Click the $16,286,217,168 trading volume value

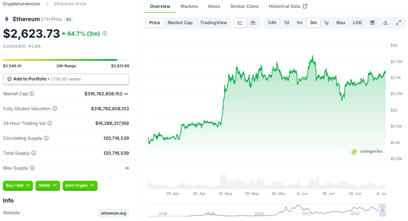click(x=112, y=123)
